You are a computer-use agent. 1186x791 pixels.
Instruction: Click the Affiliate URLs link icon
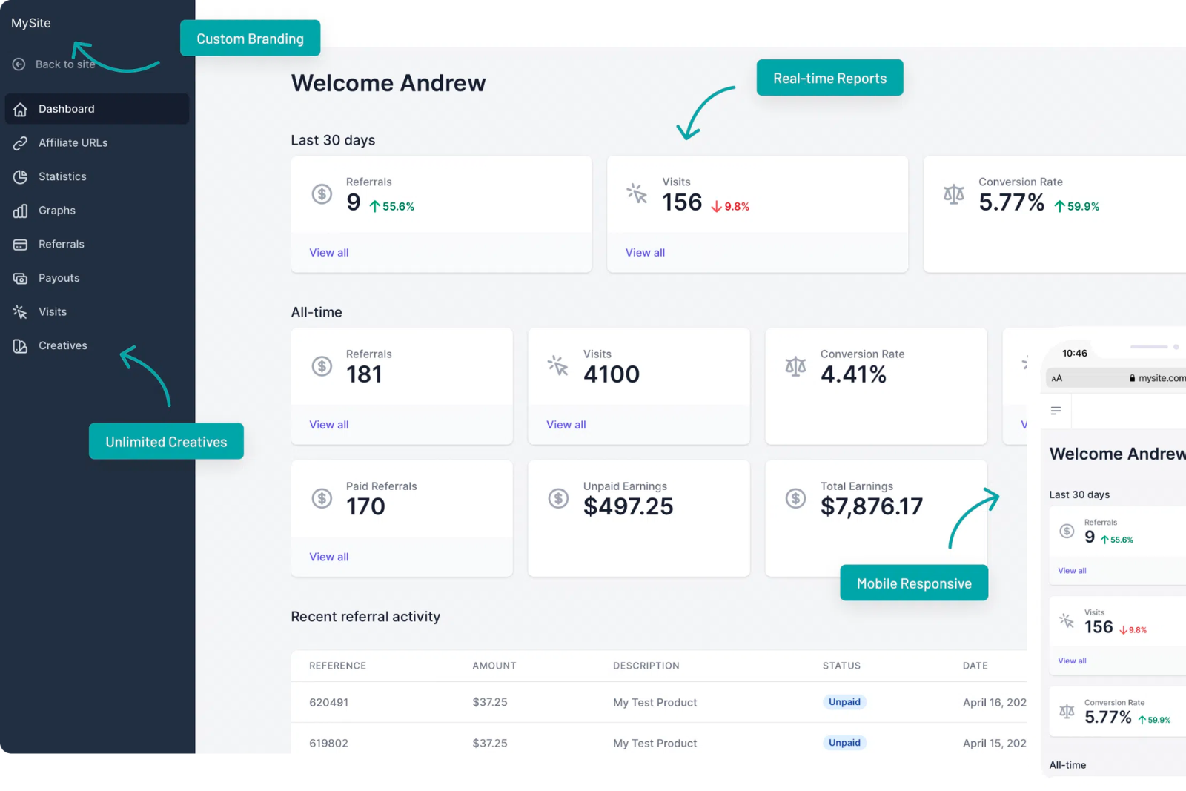(x=21, y=143)
